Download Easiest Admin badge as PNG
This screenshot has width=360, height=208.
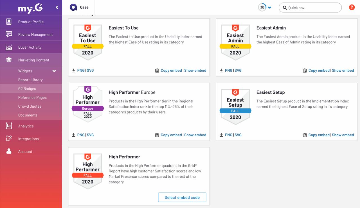click(x=229, y=71)
